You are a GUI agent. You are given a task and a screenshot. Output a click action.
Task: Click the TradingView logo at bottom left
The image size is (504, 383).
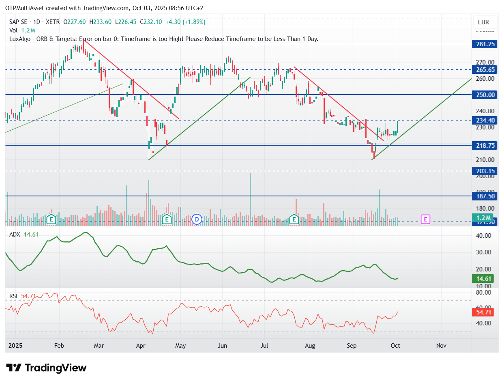47,368
